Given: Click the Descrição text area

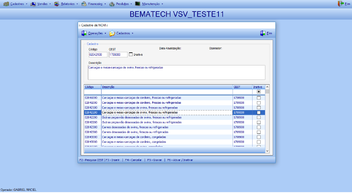Looking at the screenshot, I should click(177, 72).
